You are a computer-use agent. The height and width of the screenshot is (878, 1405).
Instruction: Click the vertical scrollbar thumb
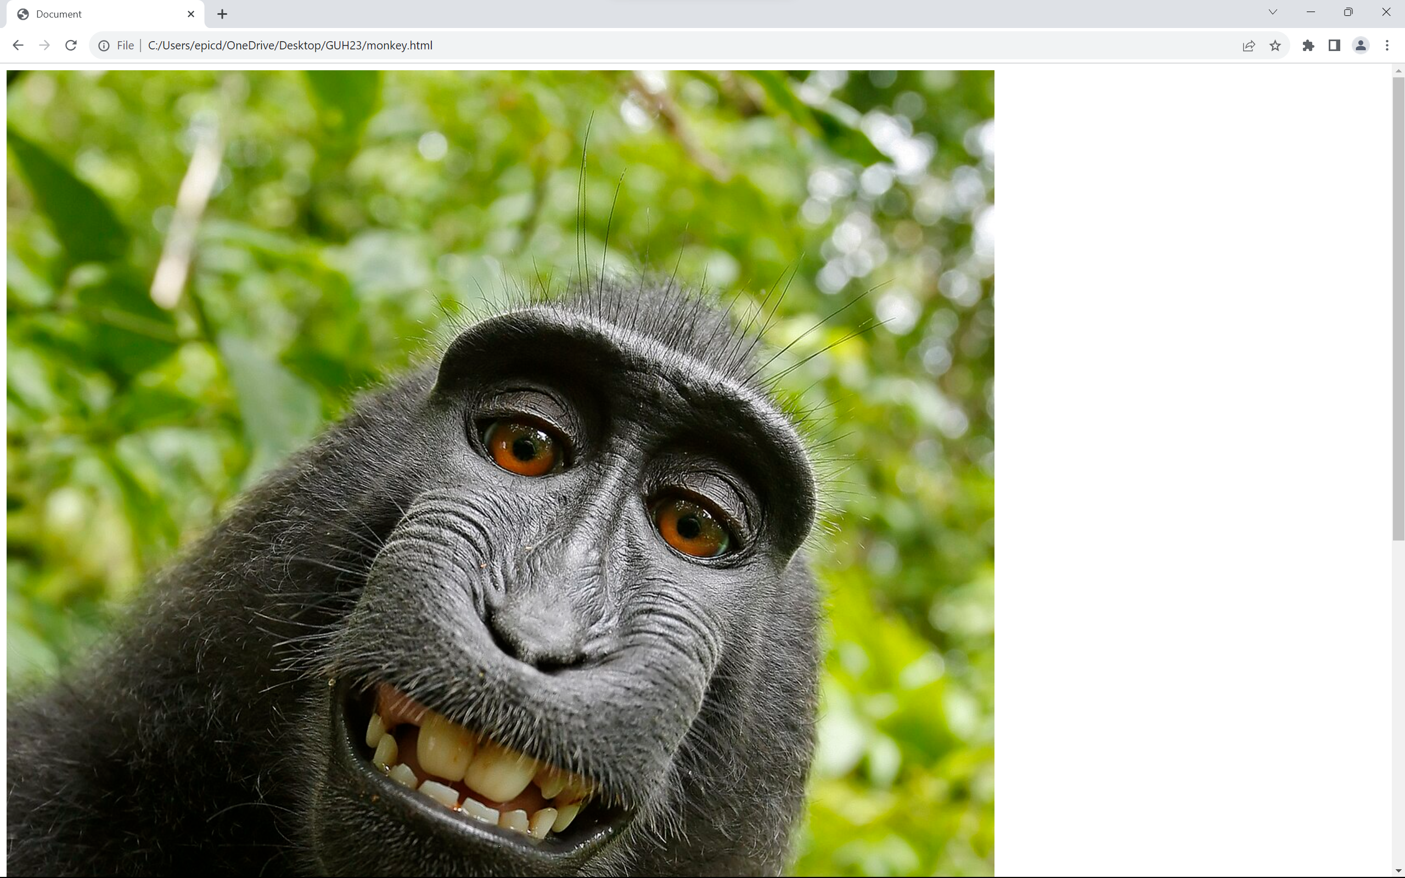pyautogui.click(x=1398, y=308)
